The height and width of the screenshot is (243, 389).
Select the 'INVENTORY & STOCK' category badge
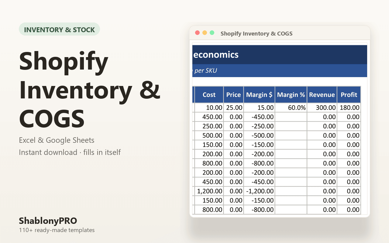coord(59,30)
